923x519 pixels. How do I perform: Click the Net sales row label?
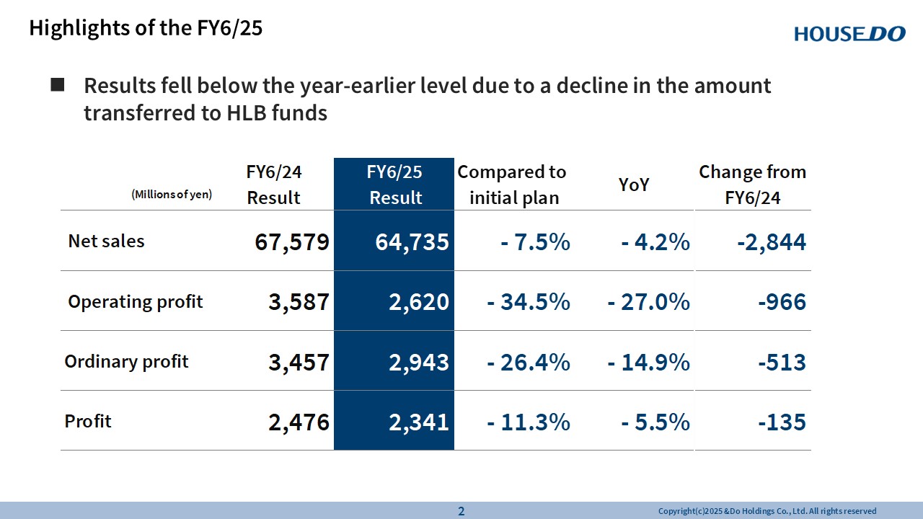[106, 241]
